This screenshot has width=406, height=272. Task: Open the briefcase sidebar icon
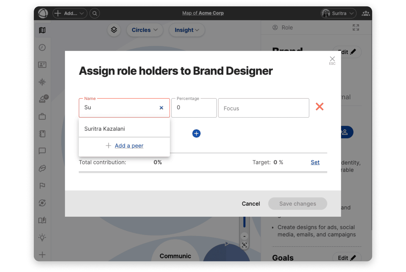(x=42, y=116)
